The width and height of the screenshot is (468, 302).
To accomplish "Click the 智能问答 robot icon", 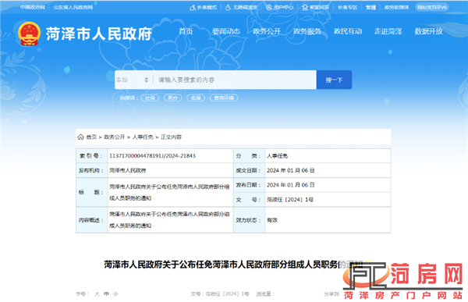I will [x=305, y=8].
